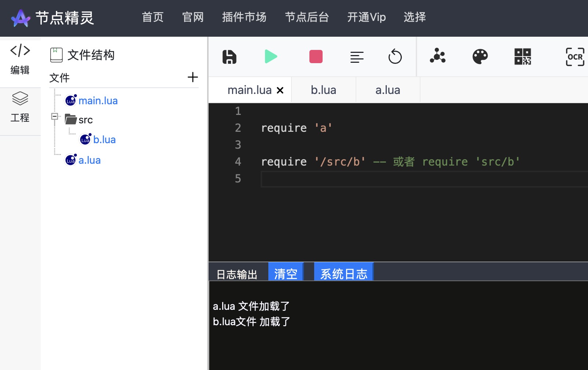Click the reset/refresh icon in the toolbar
The width and height of the screenshot is (588, 370).
pos(396,57)
